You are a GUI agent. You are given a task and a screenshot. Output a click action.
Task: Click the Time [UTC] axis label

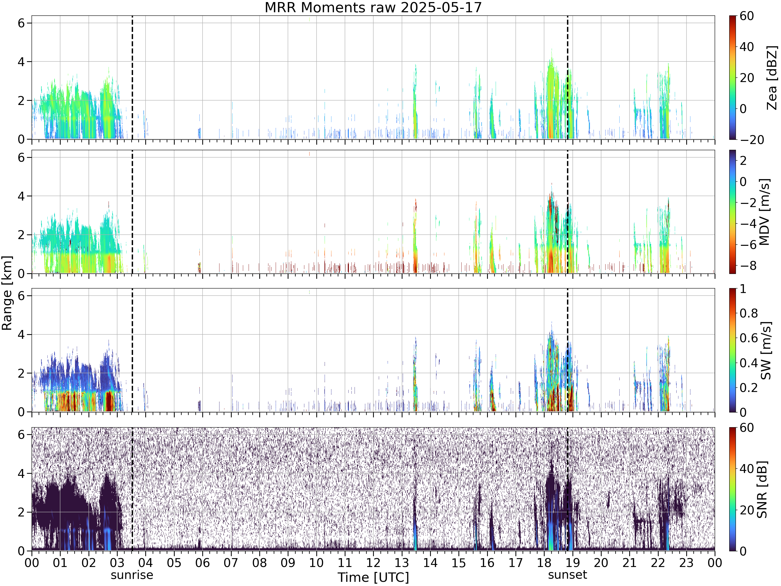pos(373,577)
